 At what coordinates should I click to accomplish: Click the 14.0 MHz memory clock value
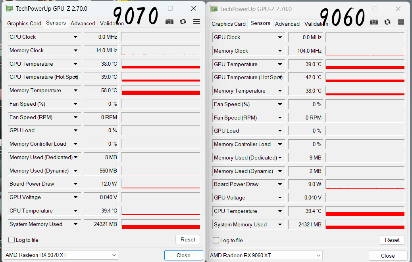[x=101, y=50]
